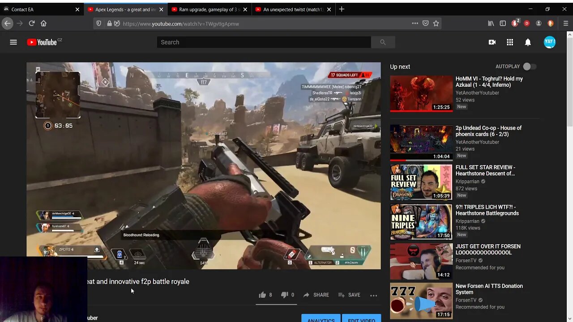
Task: Open the tracking protection shield icon
Action: click(x=99, y=23)
